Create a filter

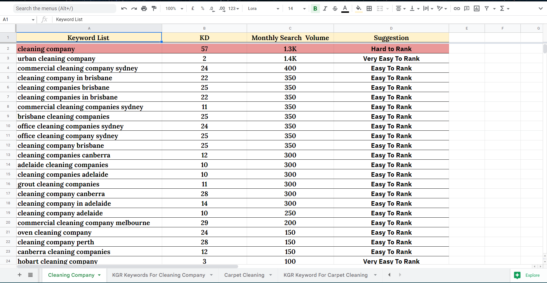click(x=487, y=9)
